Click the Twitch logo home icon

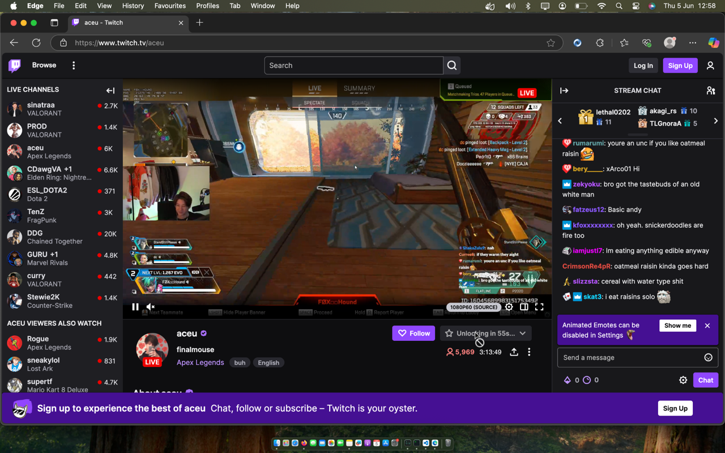(15, 66)
